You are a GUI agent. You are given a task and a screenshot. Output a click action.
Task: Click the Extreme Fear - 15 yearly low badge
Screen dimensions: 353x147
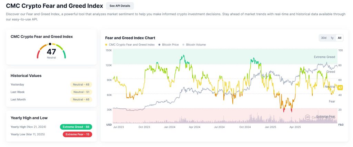coord(77,134)
